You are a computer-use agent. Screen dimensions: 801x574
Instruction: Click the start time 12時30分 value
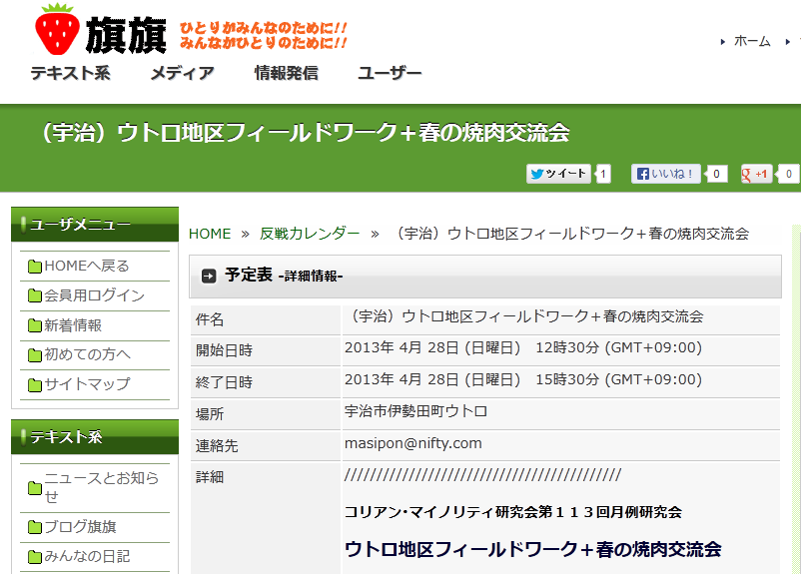567,347
